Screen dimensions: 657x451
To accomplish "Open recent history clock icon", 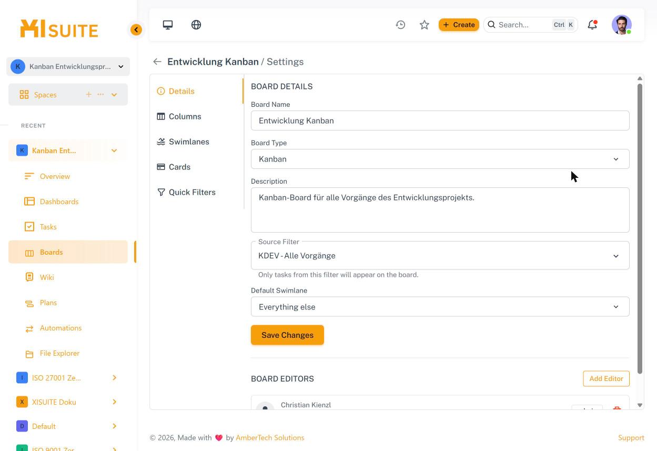I will pyautogui.click(x=401, y=25).
